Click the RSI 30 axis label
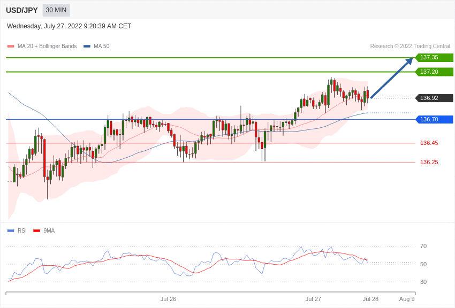 (423, 282)
